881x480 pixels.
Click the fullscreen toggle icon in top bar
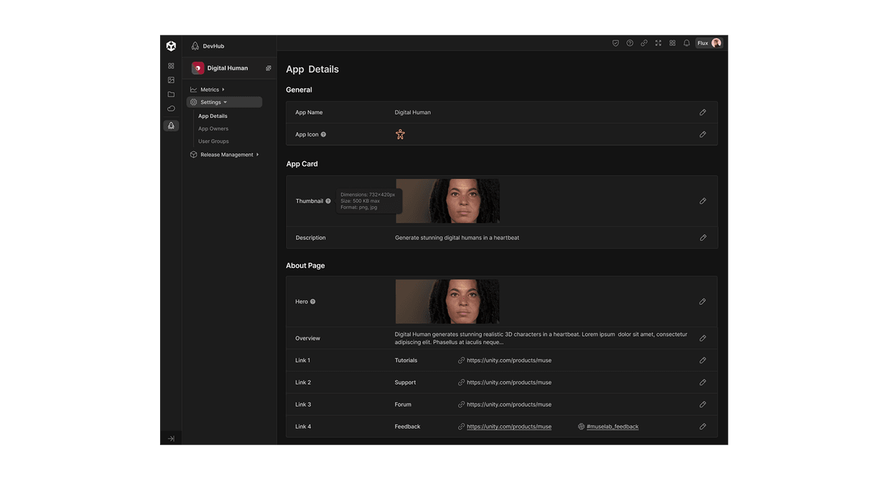[x=658, y=43]
